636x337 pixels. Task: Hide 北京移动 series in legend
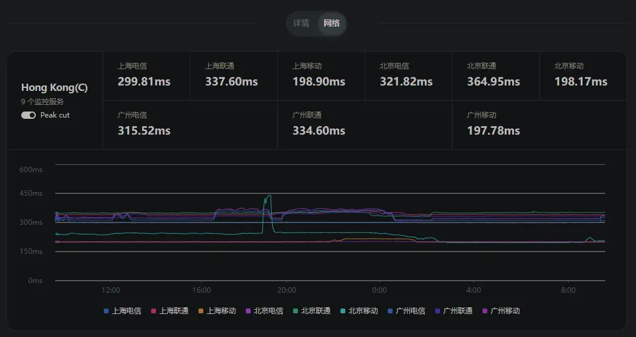pos(359,311)
